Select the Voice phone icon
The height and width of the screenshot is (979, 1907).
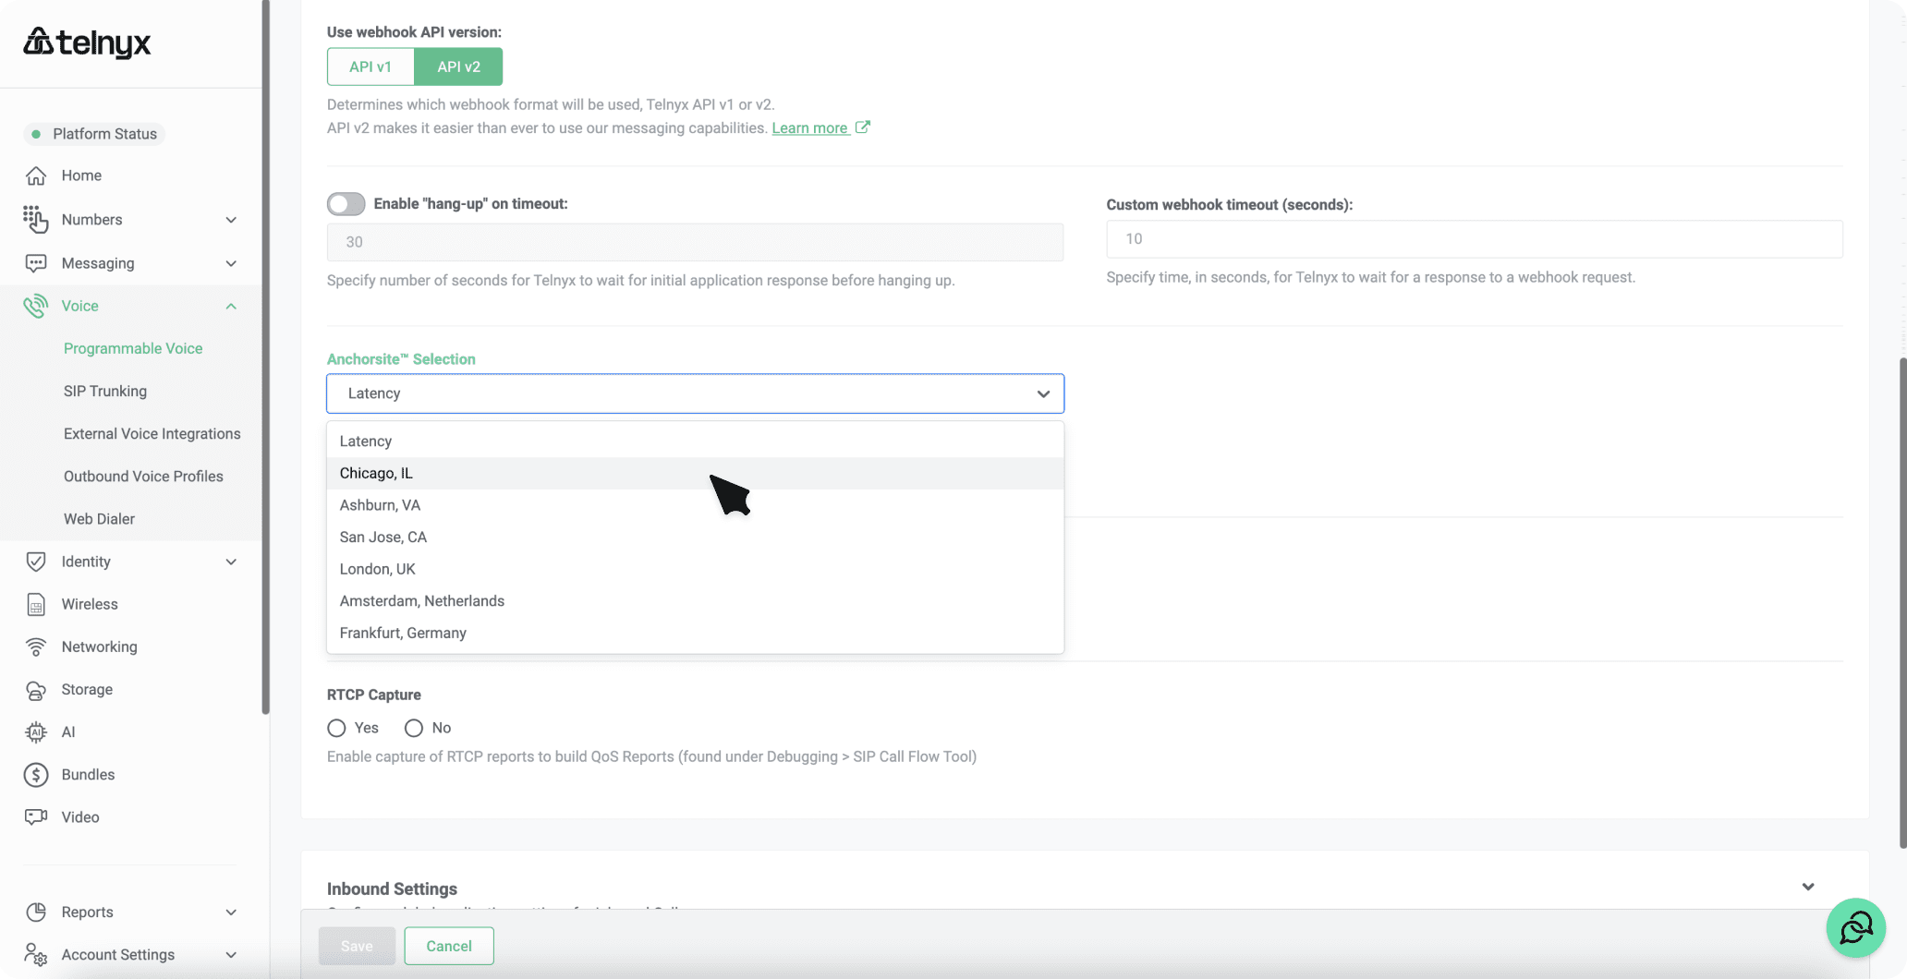pos(35,306)
